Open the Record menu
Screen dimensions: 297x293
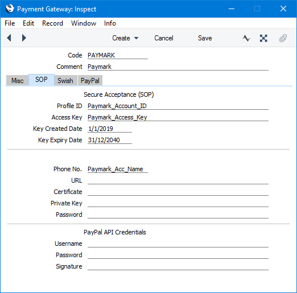click(52, 23)
